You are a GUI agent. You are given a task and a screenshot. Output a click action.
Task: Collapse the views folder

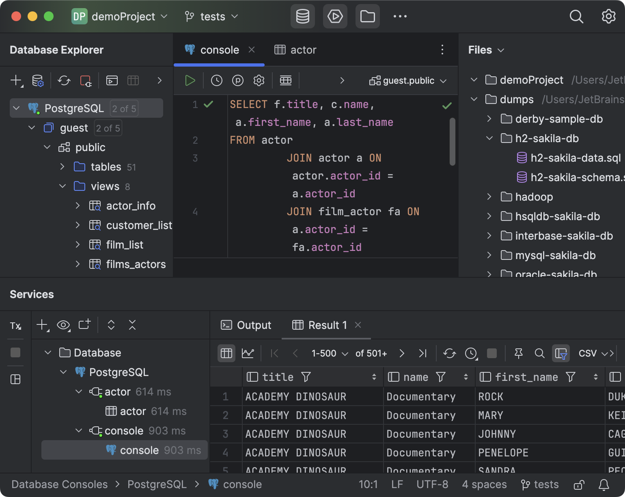62,186
